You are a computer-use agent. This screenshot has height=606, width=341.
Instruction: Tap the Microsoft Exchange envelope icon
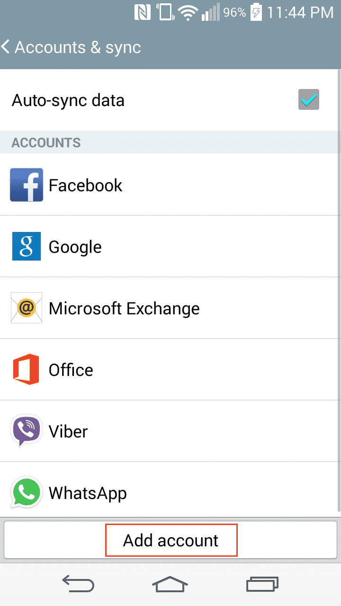point(27,308)
